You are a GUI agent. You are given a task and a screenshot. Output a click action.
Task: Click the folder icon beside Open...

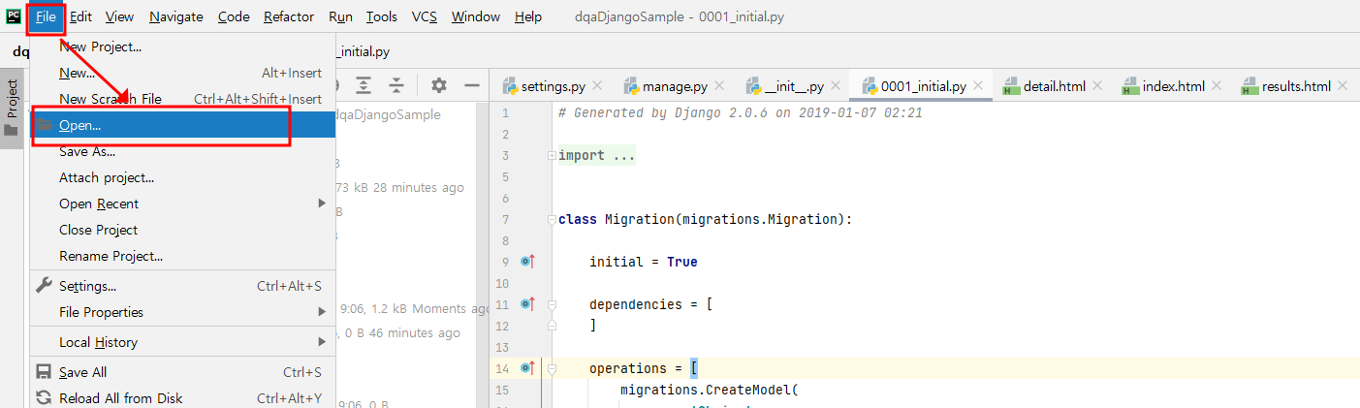[45, 125]
